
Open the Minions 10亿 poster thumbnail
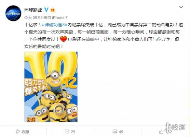[x=51, y=87]
